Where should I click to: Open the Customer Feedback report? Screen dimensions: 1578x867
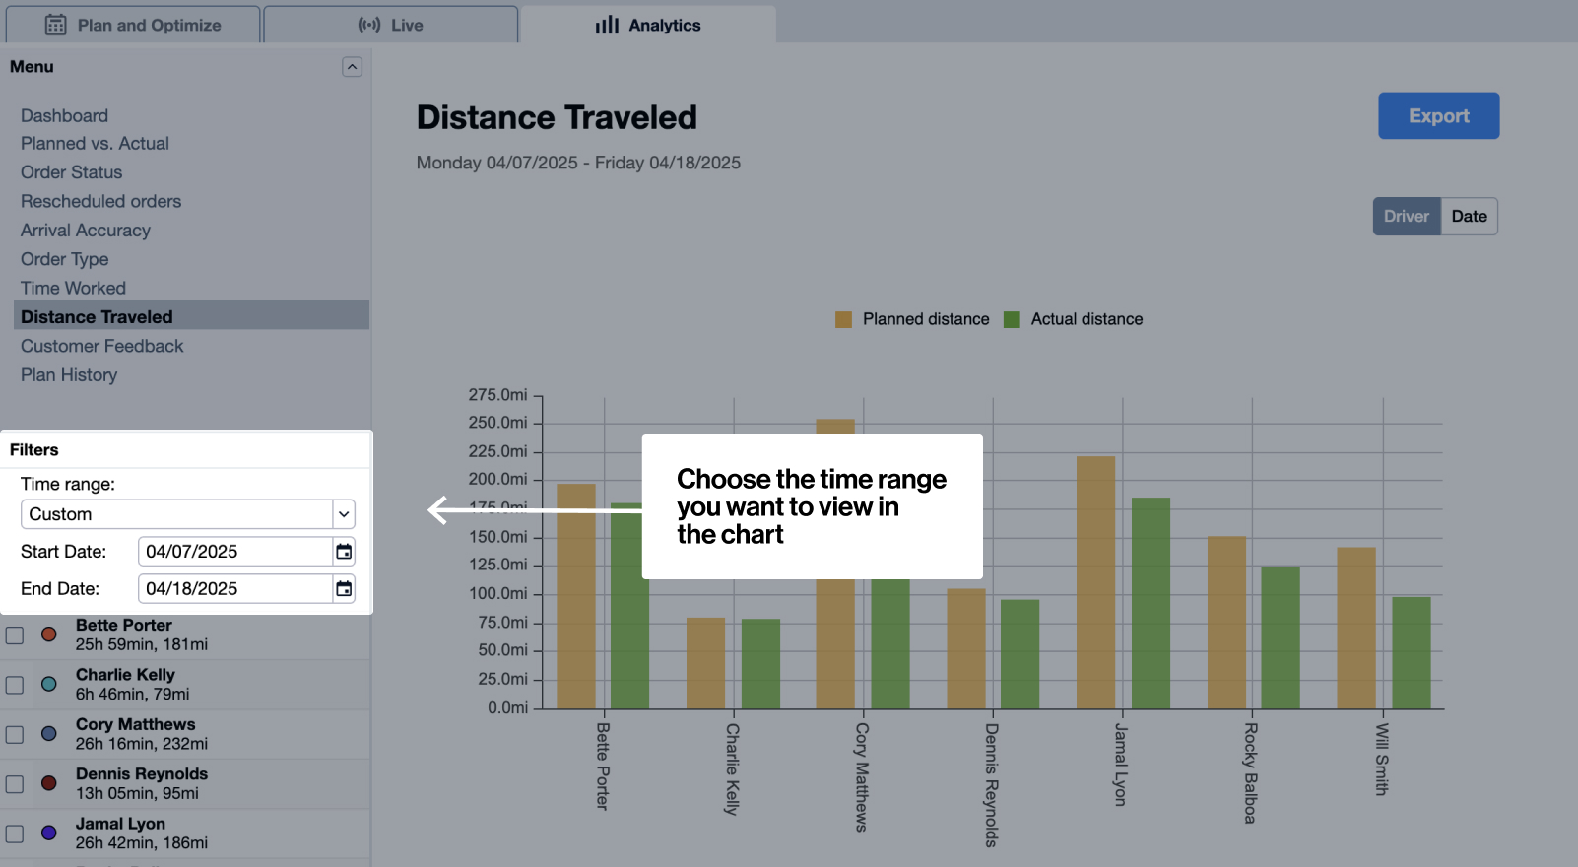coord(101,346)
